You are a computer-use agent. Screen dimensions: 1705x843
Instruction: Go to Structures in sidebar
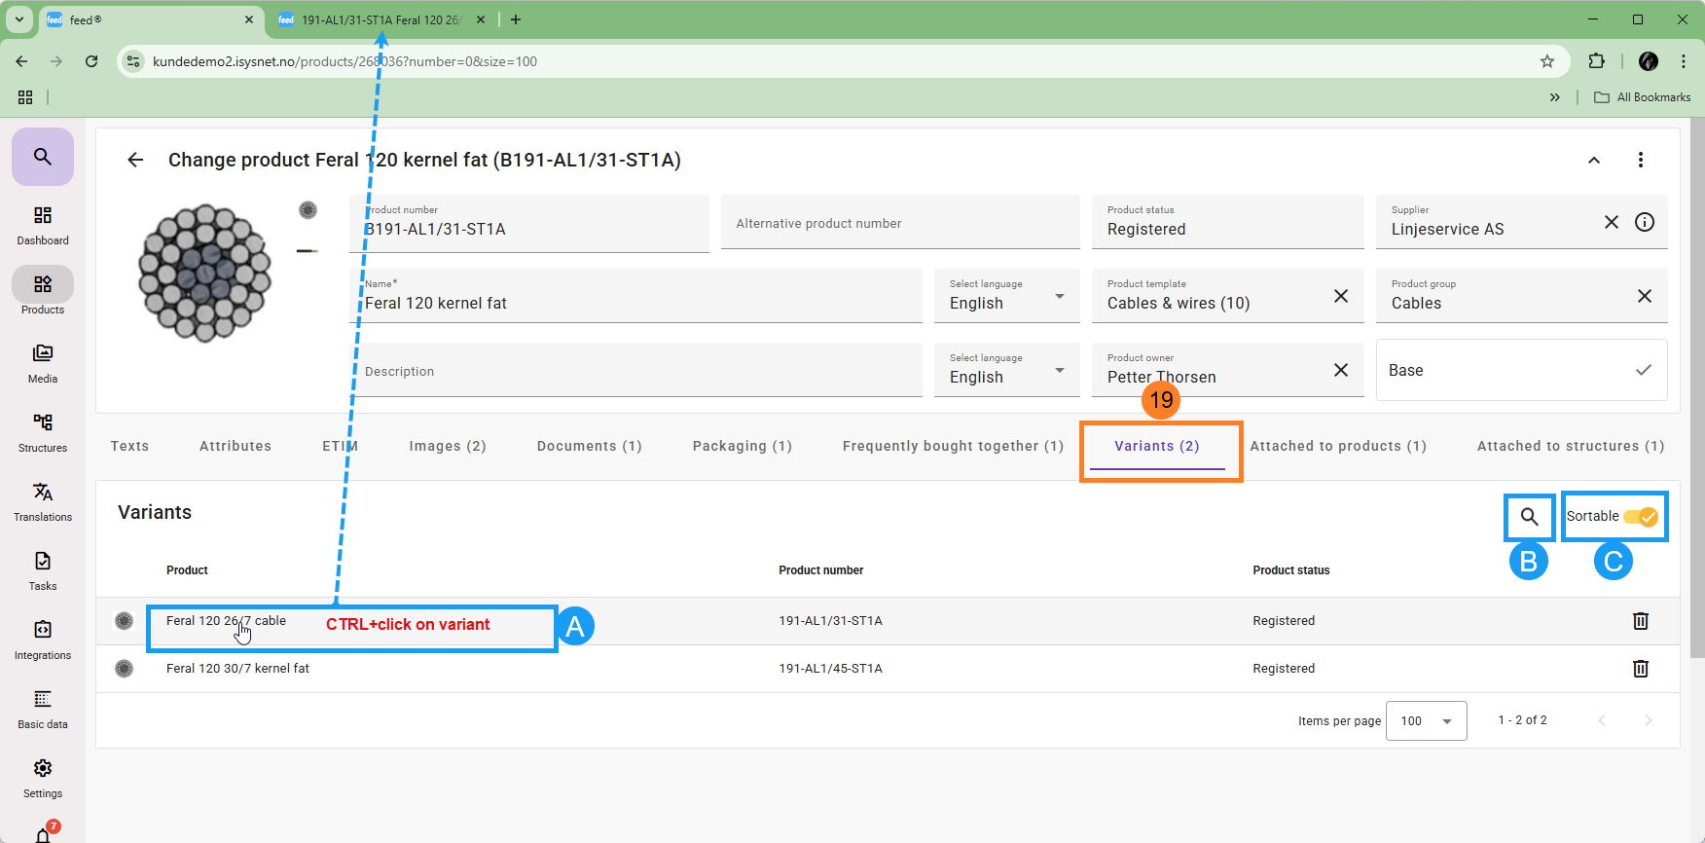tap(43, 432)
